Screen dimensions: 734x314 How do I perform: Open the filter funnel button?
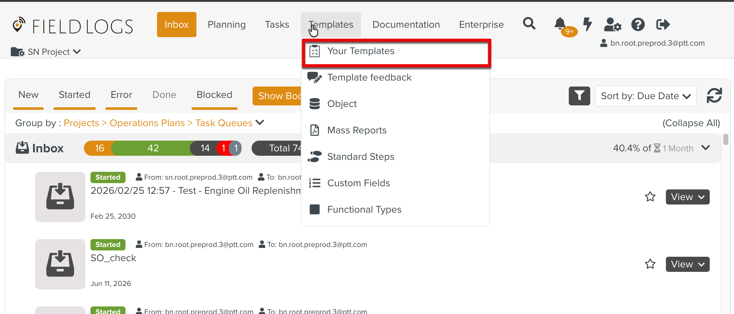(579, 96)
